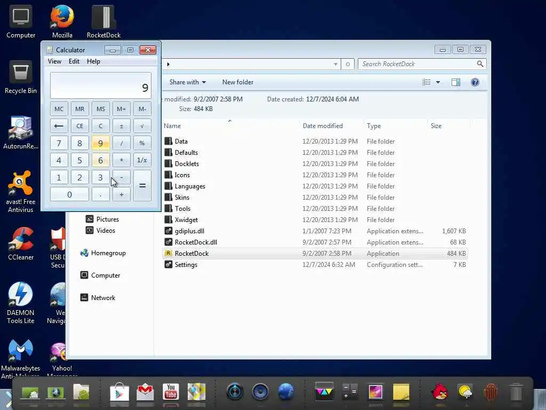Click calculator CE button
Screen dimensions: 546x410
click(80, 126)
